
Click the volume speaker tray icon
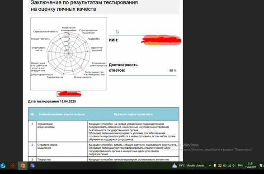click(x=234, y=165)
